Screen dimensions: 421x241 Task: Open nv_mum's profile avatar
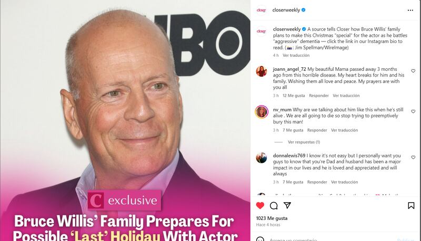tap(261, 112)
